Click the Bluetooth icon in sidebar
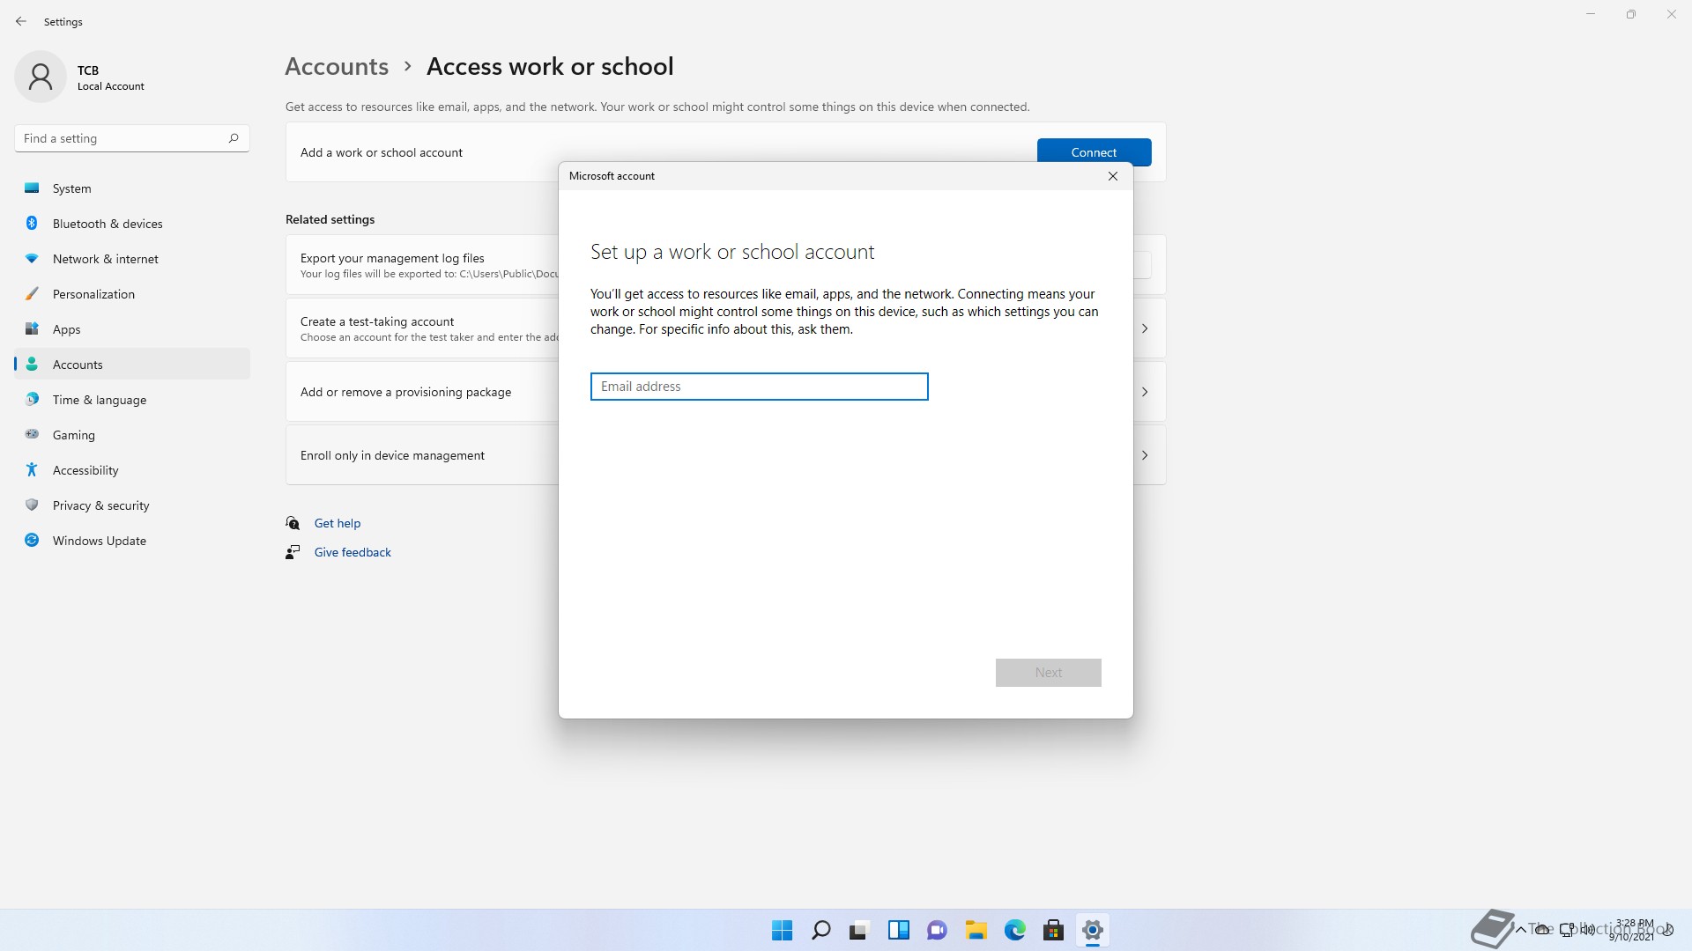 point(32,223)
